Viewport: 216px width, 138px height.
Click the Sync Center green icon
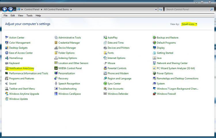[x=105, y=83]
